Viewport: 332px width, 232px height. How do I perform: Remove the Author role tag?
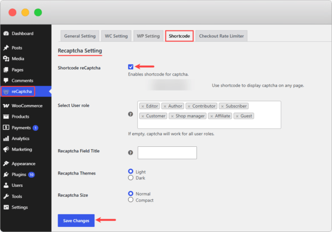click(x=165, y=106)
